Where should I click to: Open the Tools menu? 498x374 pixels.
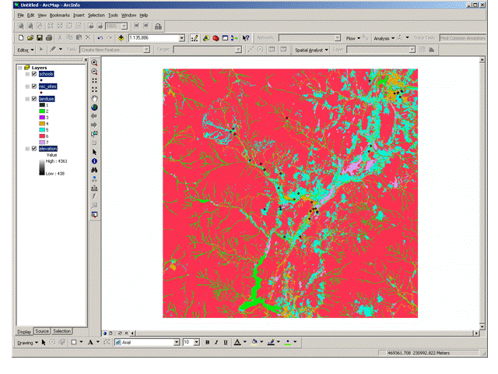click(x=113, y=16)
